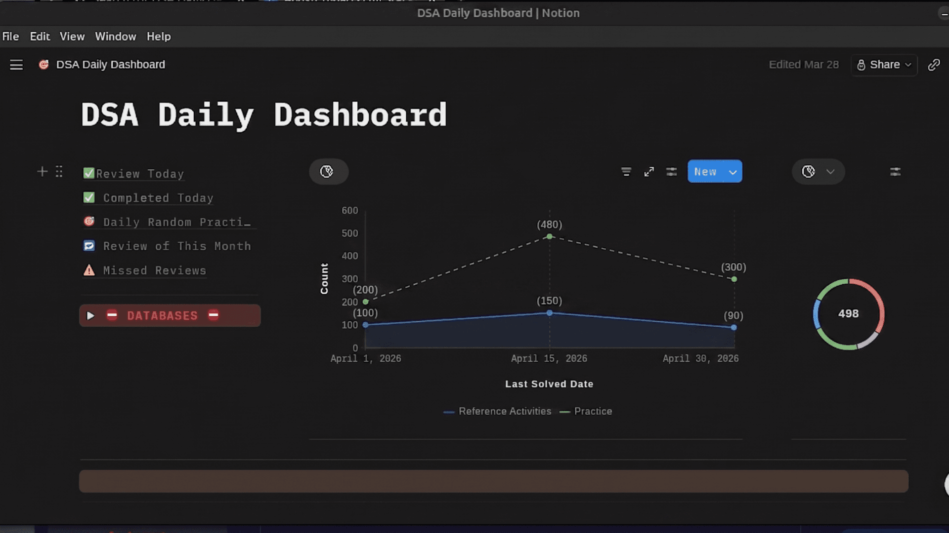949x533 pixels.
Task: Click the block drag handle dots
Action: (59, 171)
